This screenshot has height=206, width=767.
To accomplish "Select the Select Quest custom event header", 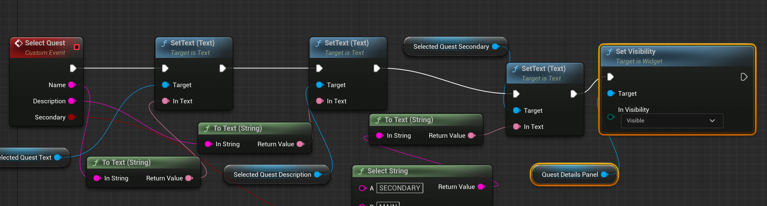I will coord(45,43).
